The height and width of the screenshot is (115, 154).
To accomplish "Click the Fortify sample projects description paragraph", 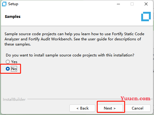I will (x=74, y=39).
